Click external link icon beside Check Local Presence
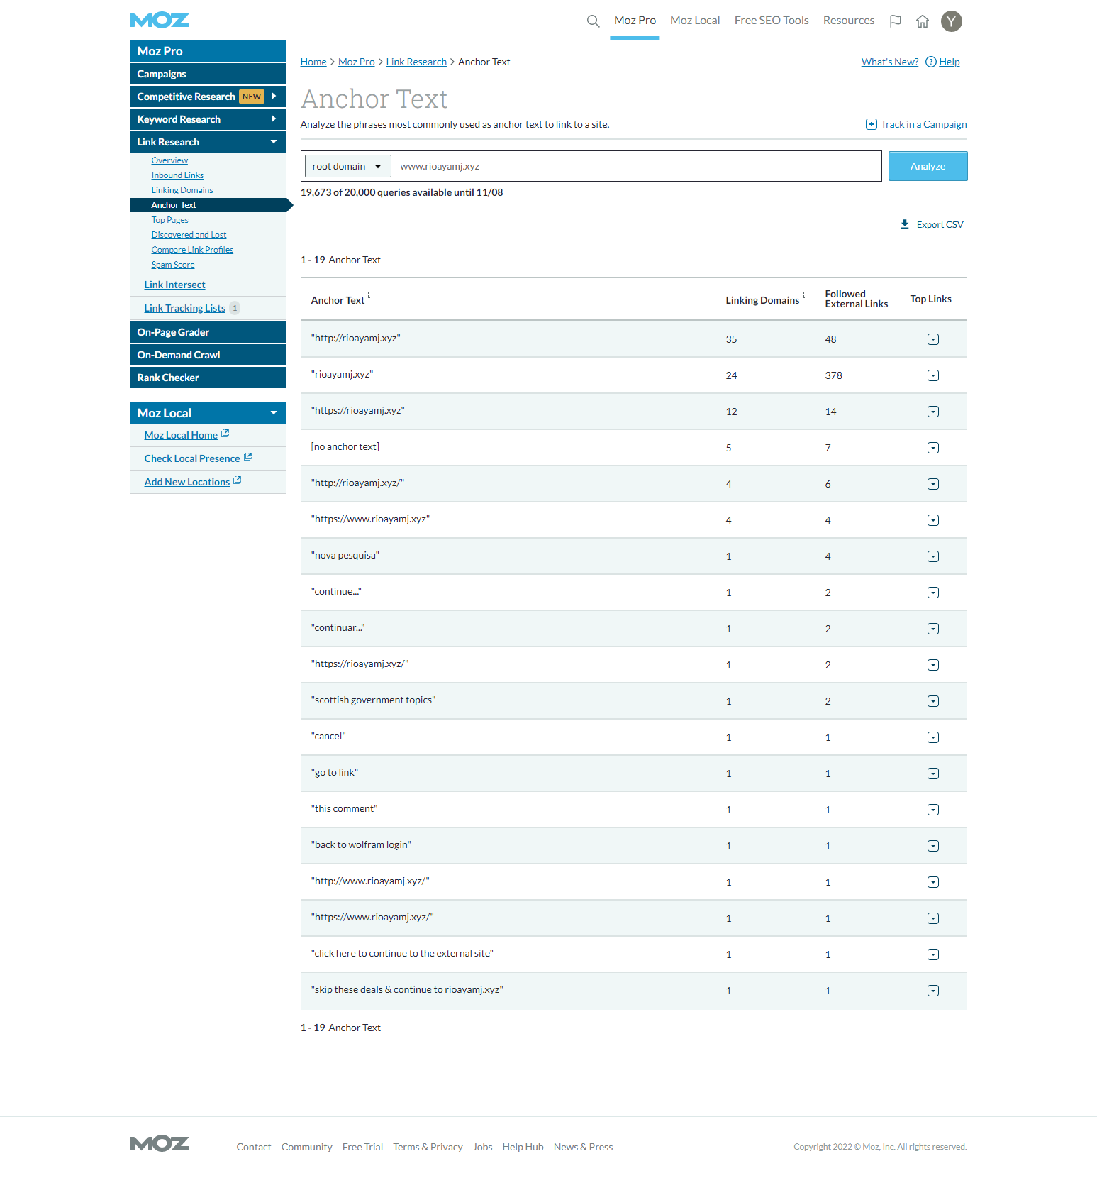The width and height of the screenshot is (1097, 1183). 247,456
